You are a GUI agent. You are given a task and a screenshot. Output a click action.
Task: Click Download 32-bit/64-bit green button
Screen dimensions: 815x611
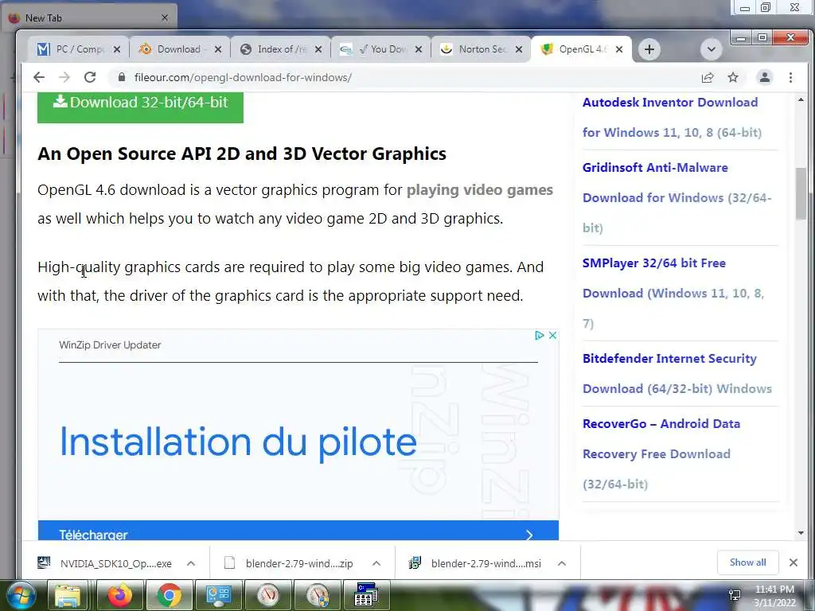tap(140, 107)
